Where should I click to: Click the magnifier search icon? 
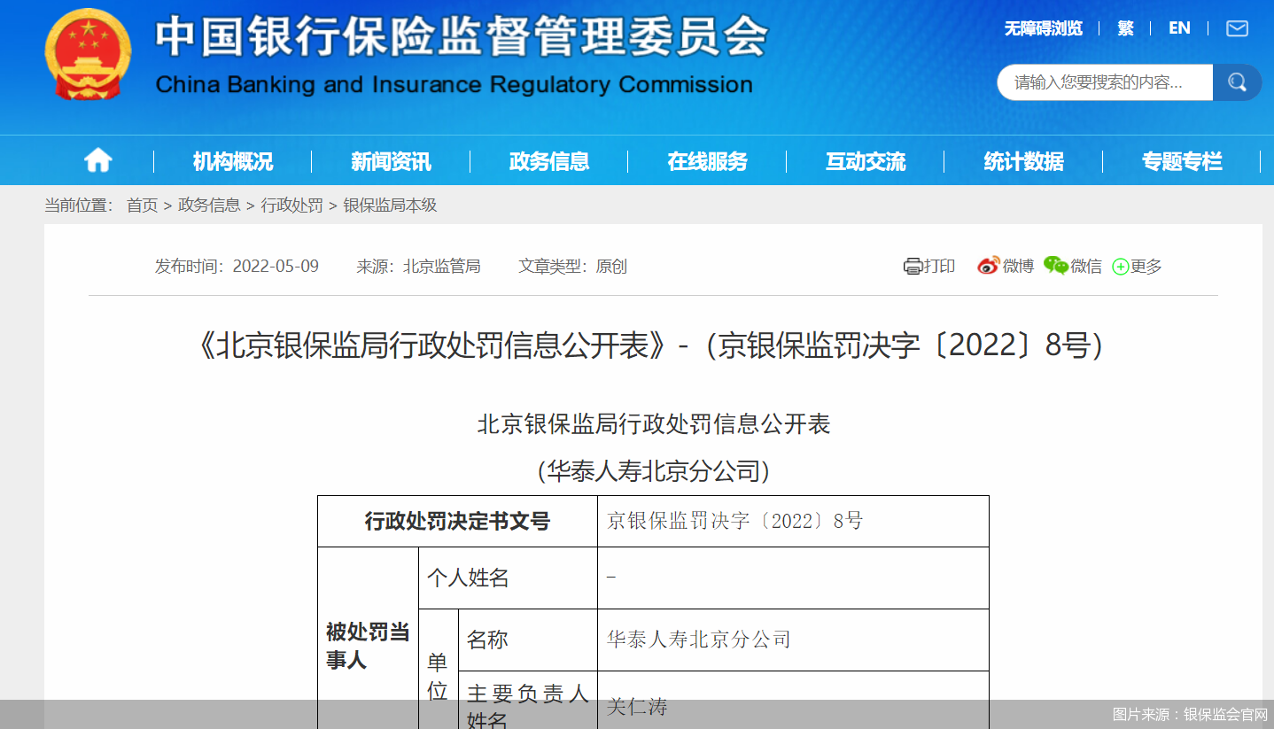coord(1237,81)
